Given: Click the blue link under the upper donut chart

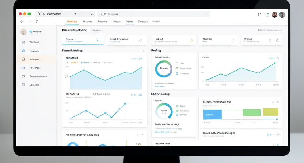Looking at the screenshot, I should point(160,86).
